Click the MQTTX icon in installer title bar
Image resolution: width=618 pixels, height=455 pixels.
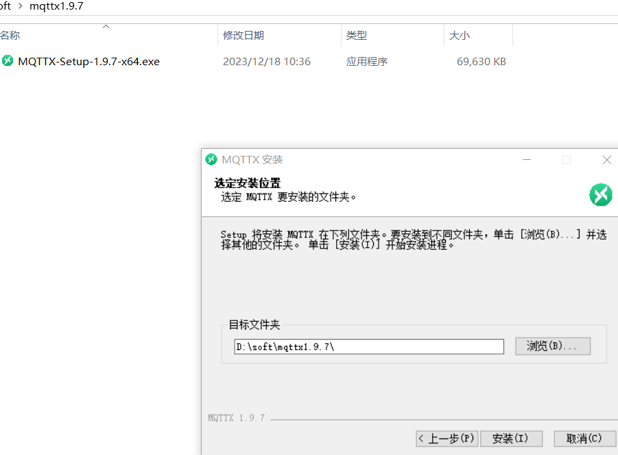[211, 159]
